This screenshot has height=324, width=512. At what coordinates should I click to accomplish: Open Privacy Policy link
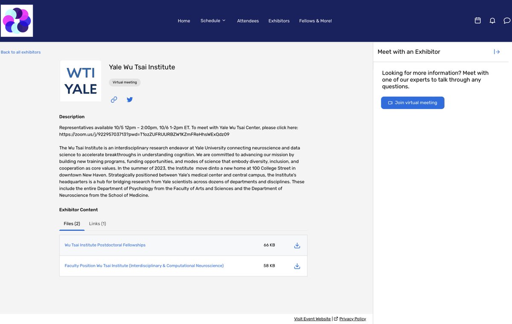[352, 319]
